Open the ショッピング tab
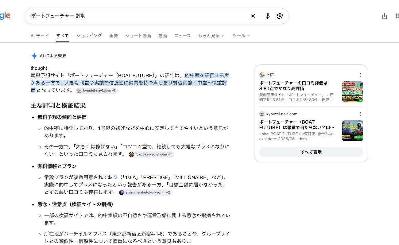This screenshot has width=399, height=245. point(89,36)
